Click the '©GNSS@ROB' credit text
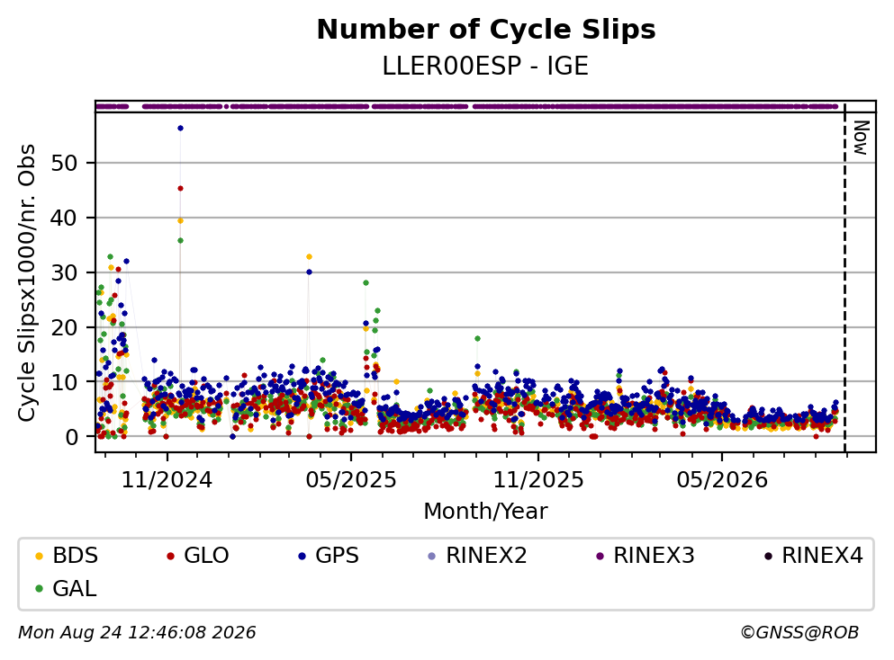The height and width of the screenshot is (660, 894). [x=799, y=633]
